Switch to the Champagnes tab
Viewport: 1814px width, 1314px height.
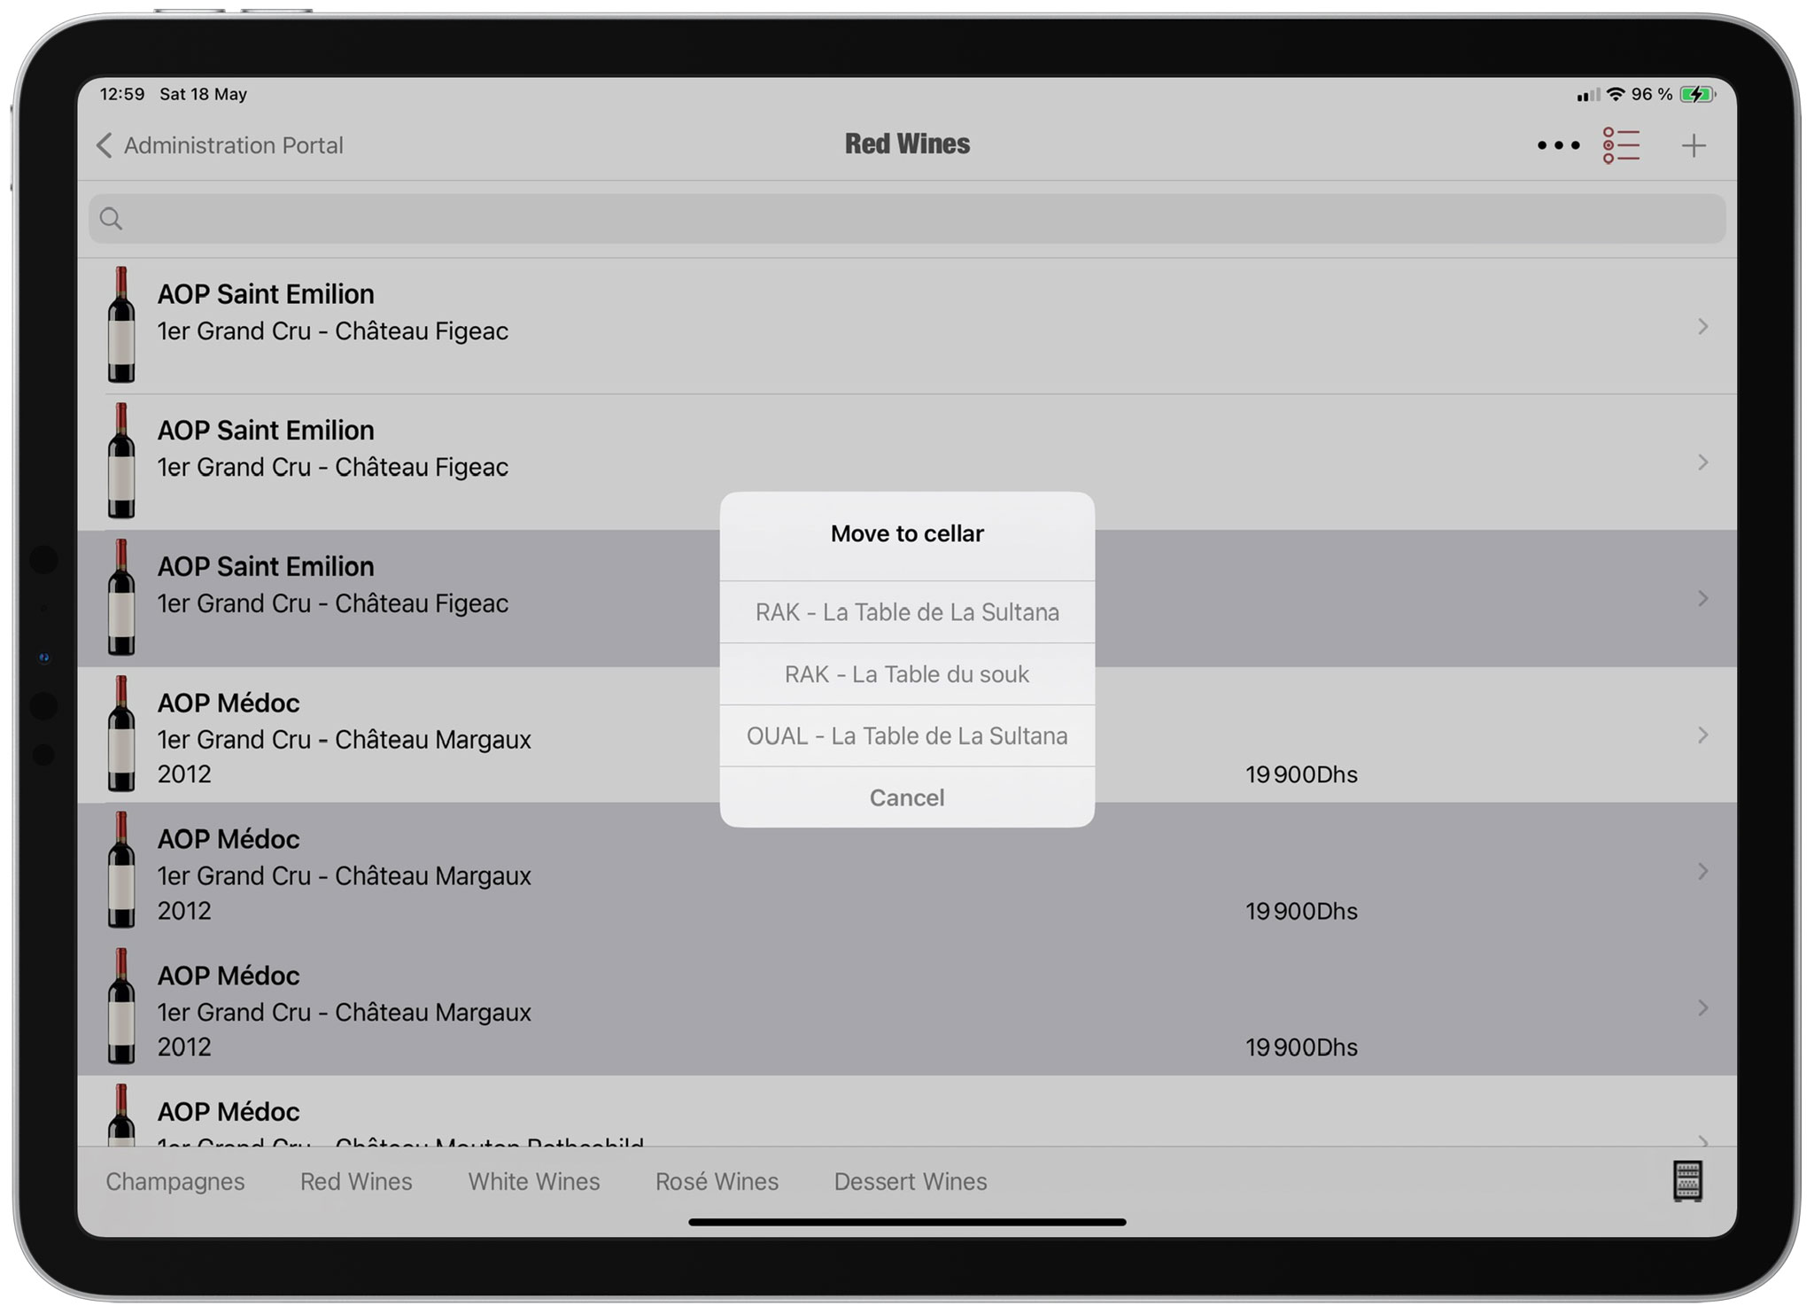coord(175,1181)
